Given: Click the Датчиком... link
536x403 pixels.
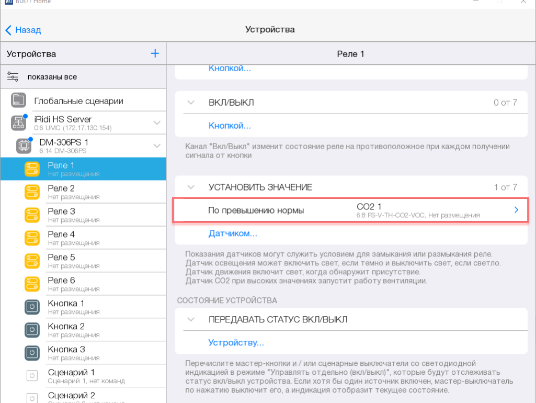Looking at the screenshot, I should (233, 233).
